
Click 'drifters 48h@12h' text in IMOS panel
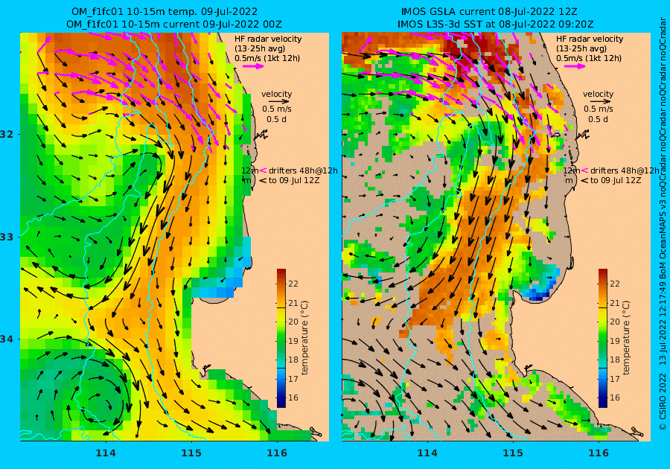coord(625,170)
